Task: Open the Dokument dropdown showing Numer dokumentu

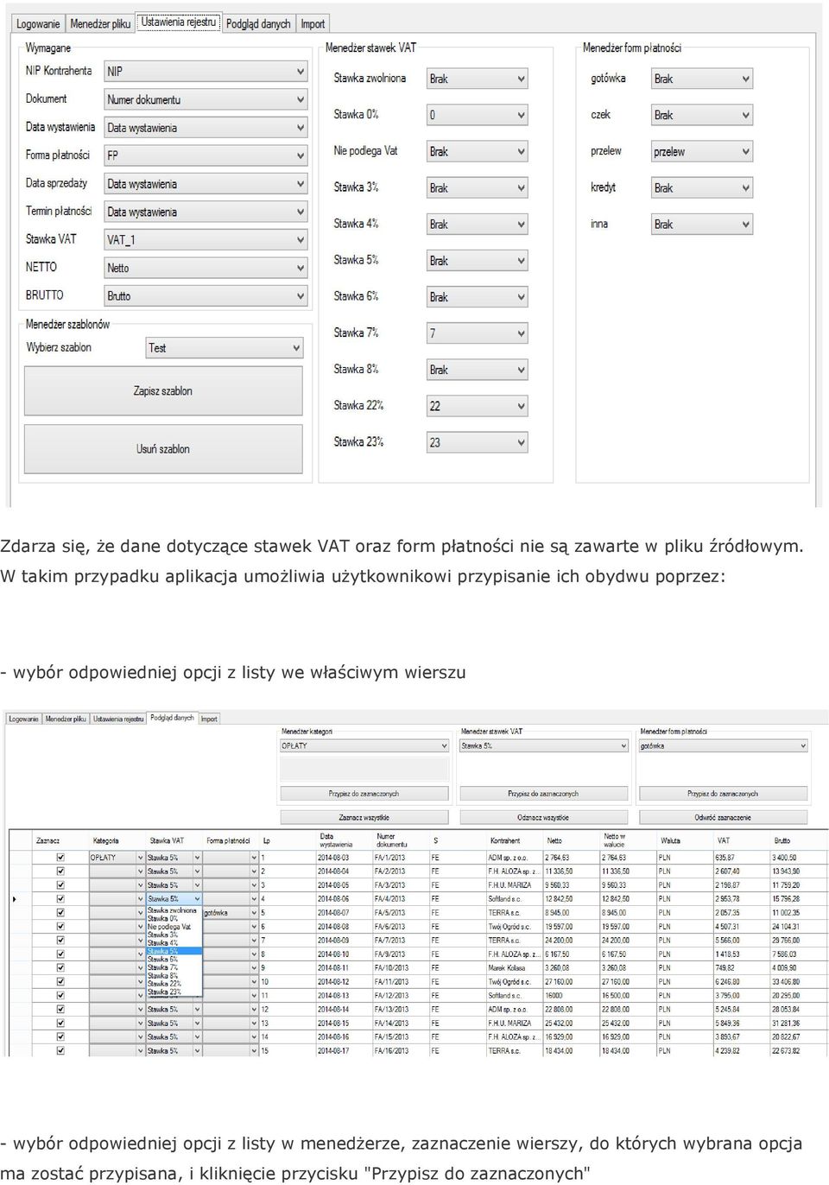Action: (x=206, y=100)
